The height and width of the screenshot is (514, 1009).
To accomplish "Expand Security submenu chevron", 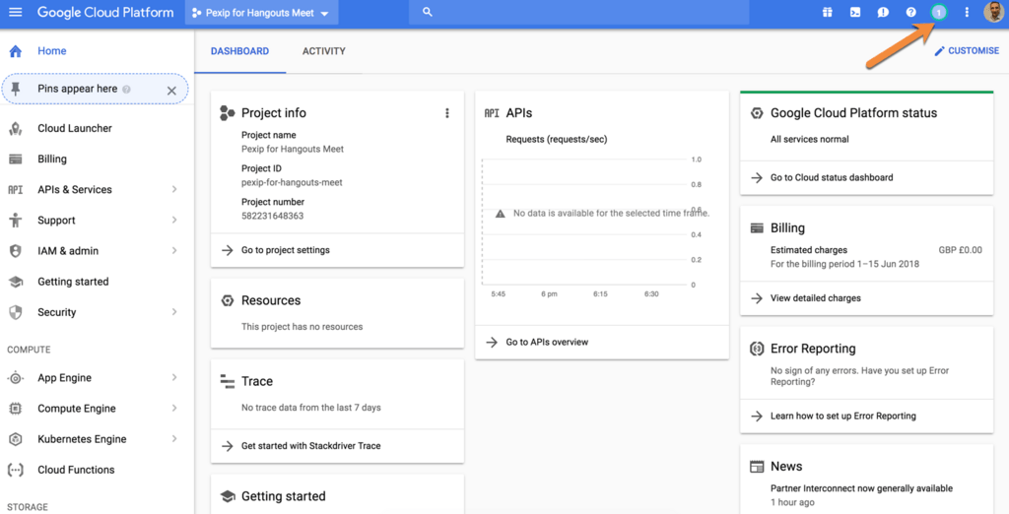I will coord(174,312).
